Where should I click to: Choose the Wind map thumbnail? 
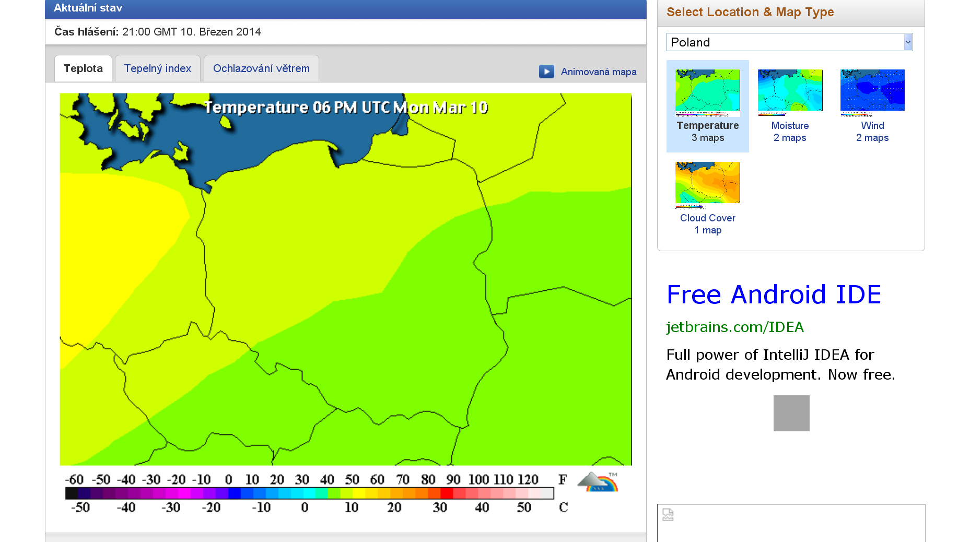click(x=872, y=90)
